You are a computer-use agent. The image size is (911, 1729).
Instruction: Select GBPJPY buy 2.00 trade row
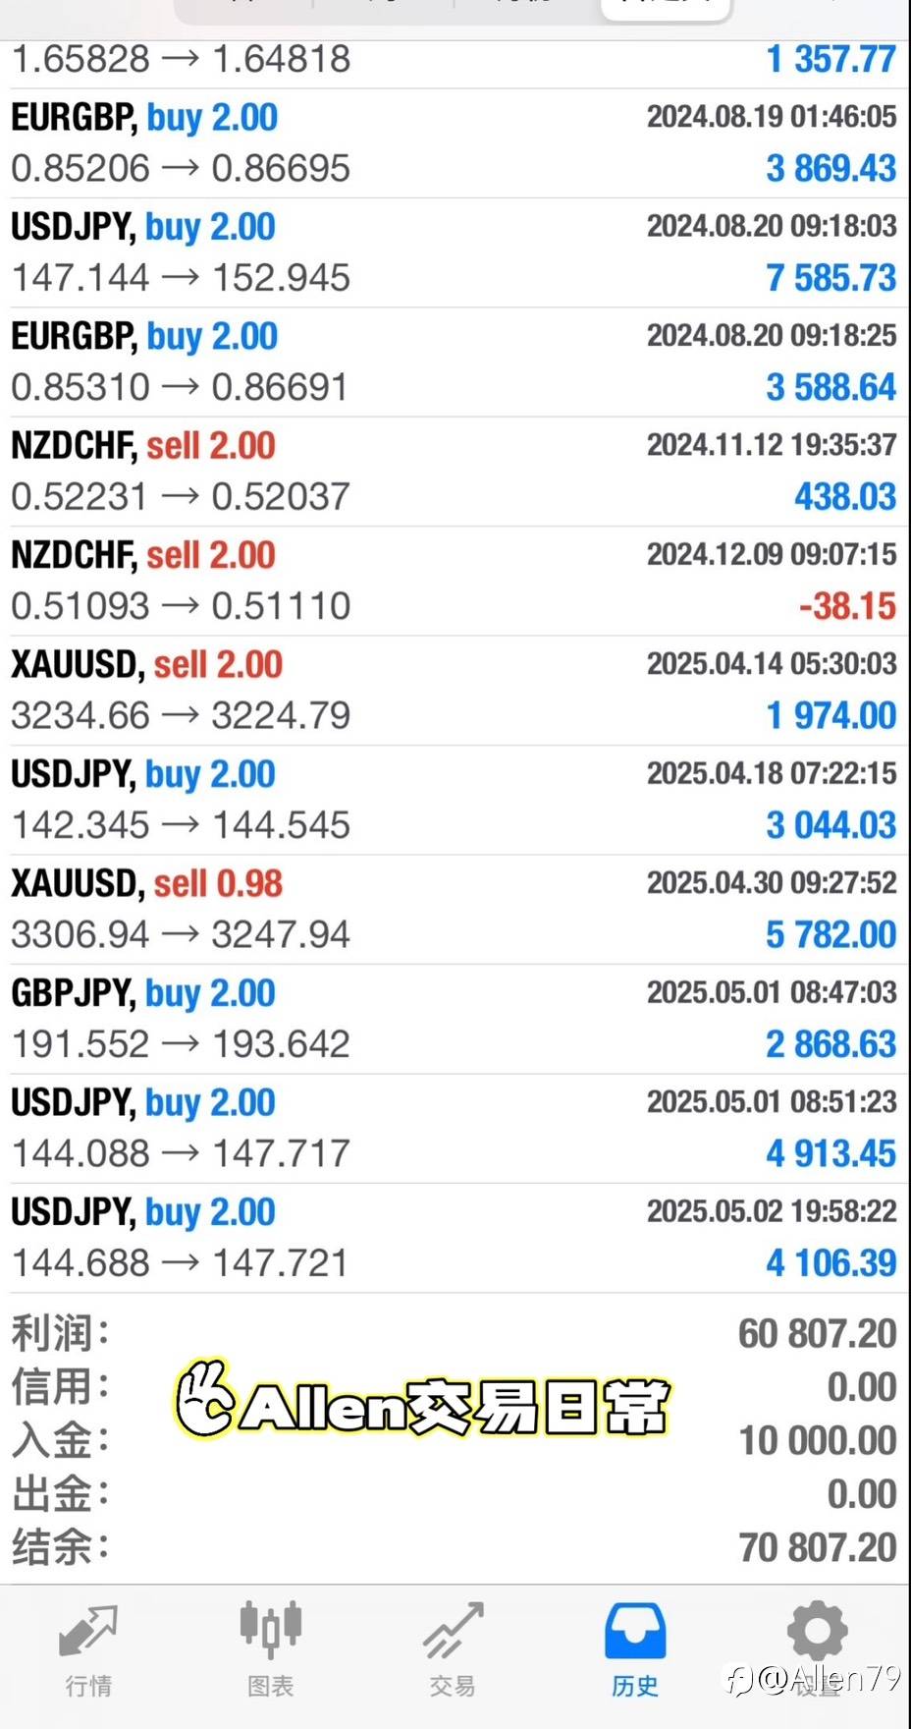[x=454, y=1019]
